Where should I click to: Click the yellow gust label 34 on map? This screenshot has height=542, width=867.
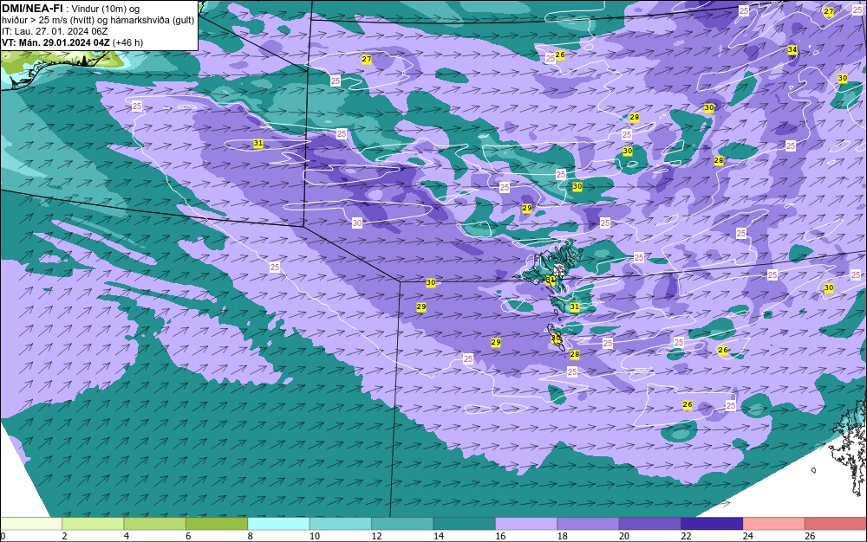point(792,49)
